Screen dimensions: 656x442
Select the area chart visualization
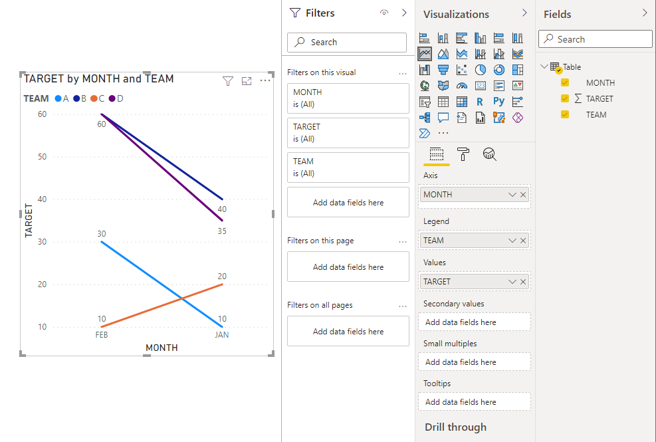coord(443,54)
